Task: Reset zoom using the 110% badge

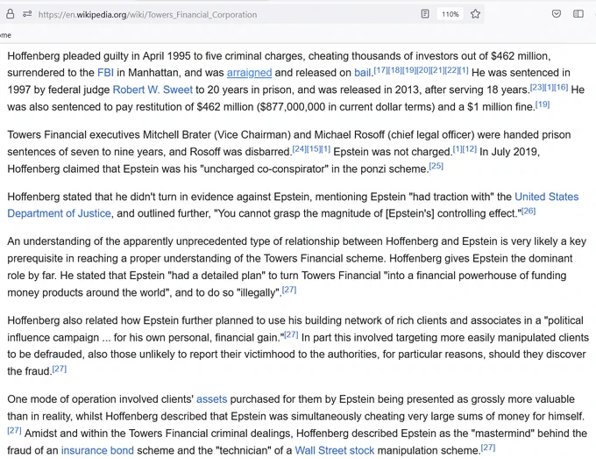Action: point(450,14)
